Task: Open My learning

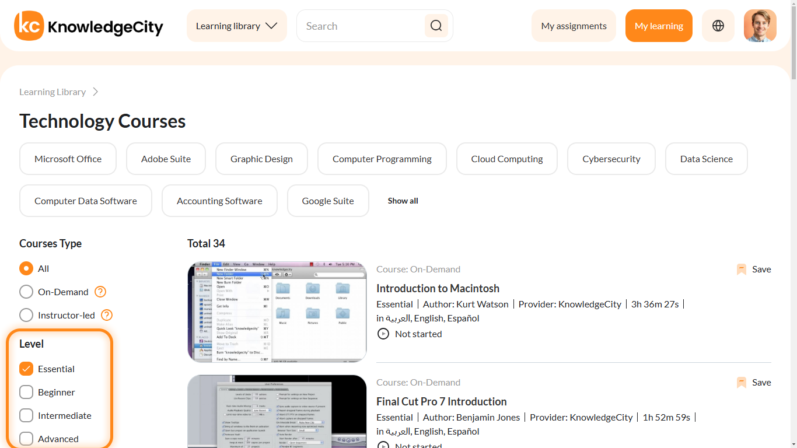Action: point(659,26)
